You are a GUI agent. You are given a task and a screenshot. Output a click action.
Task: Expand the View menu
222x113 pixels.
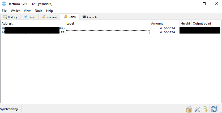27,11
